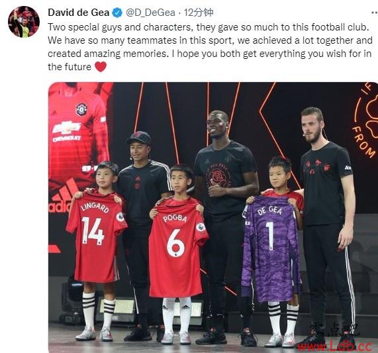Viewport: 378px width, 353px height.
Task: Click the purple De Gea 1 jersey
Action: point(271,248)
